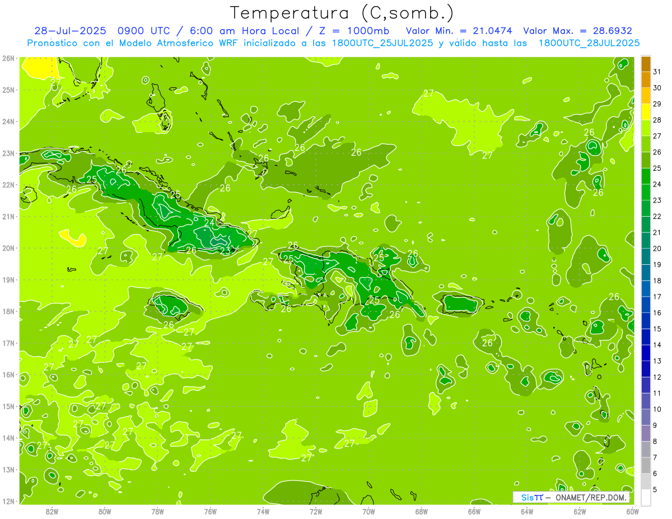The width and height of the screenshot is (672, 519).
Task: Click the 23 contour label over eastern Cuba
Action: point(225,250)
